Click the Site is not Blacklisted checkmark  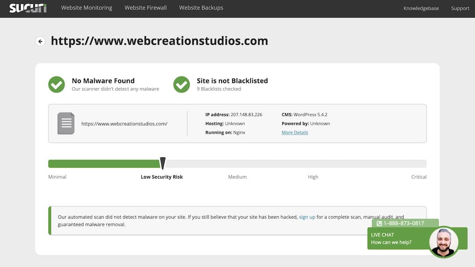click(182, 84)
